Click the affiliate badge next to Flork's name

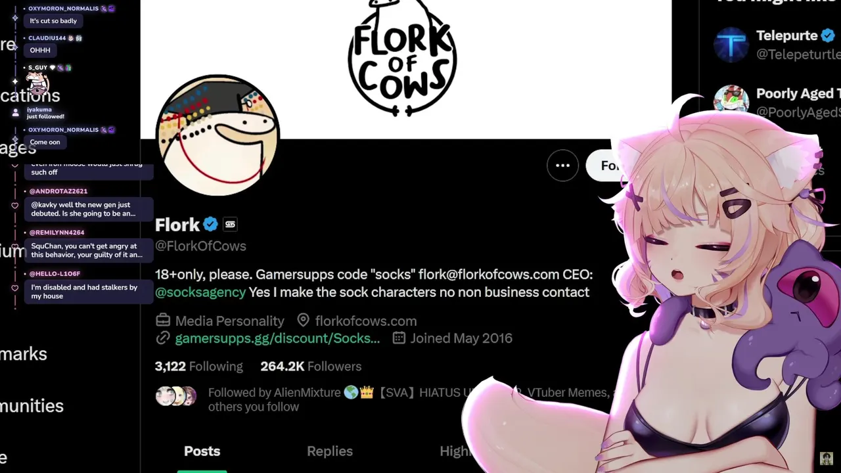click(x=230, y=225)
